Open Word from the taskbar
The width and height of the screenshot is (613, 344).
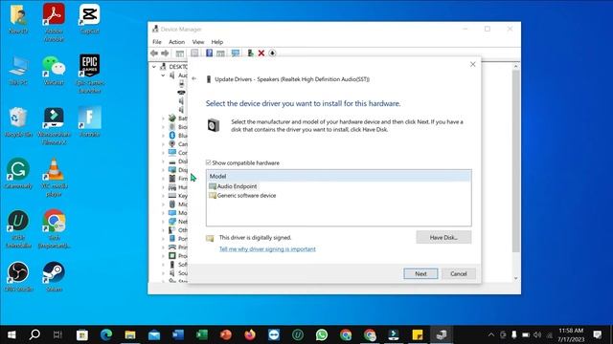point(178,334)
